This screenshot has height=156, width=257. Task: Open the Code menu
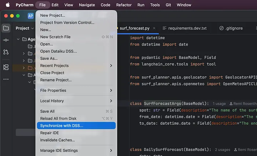(105, 5)
